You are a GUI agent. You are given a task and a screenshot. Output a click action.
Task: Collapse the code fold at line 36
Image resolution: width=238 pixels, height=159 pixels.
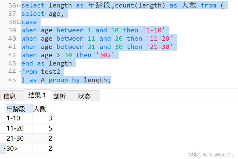coord(19,5)
